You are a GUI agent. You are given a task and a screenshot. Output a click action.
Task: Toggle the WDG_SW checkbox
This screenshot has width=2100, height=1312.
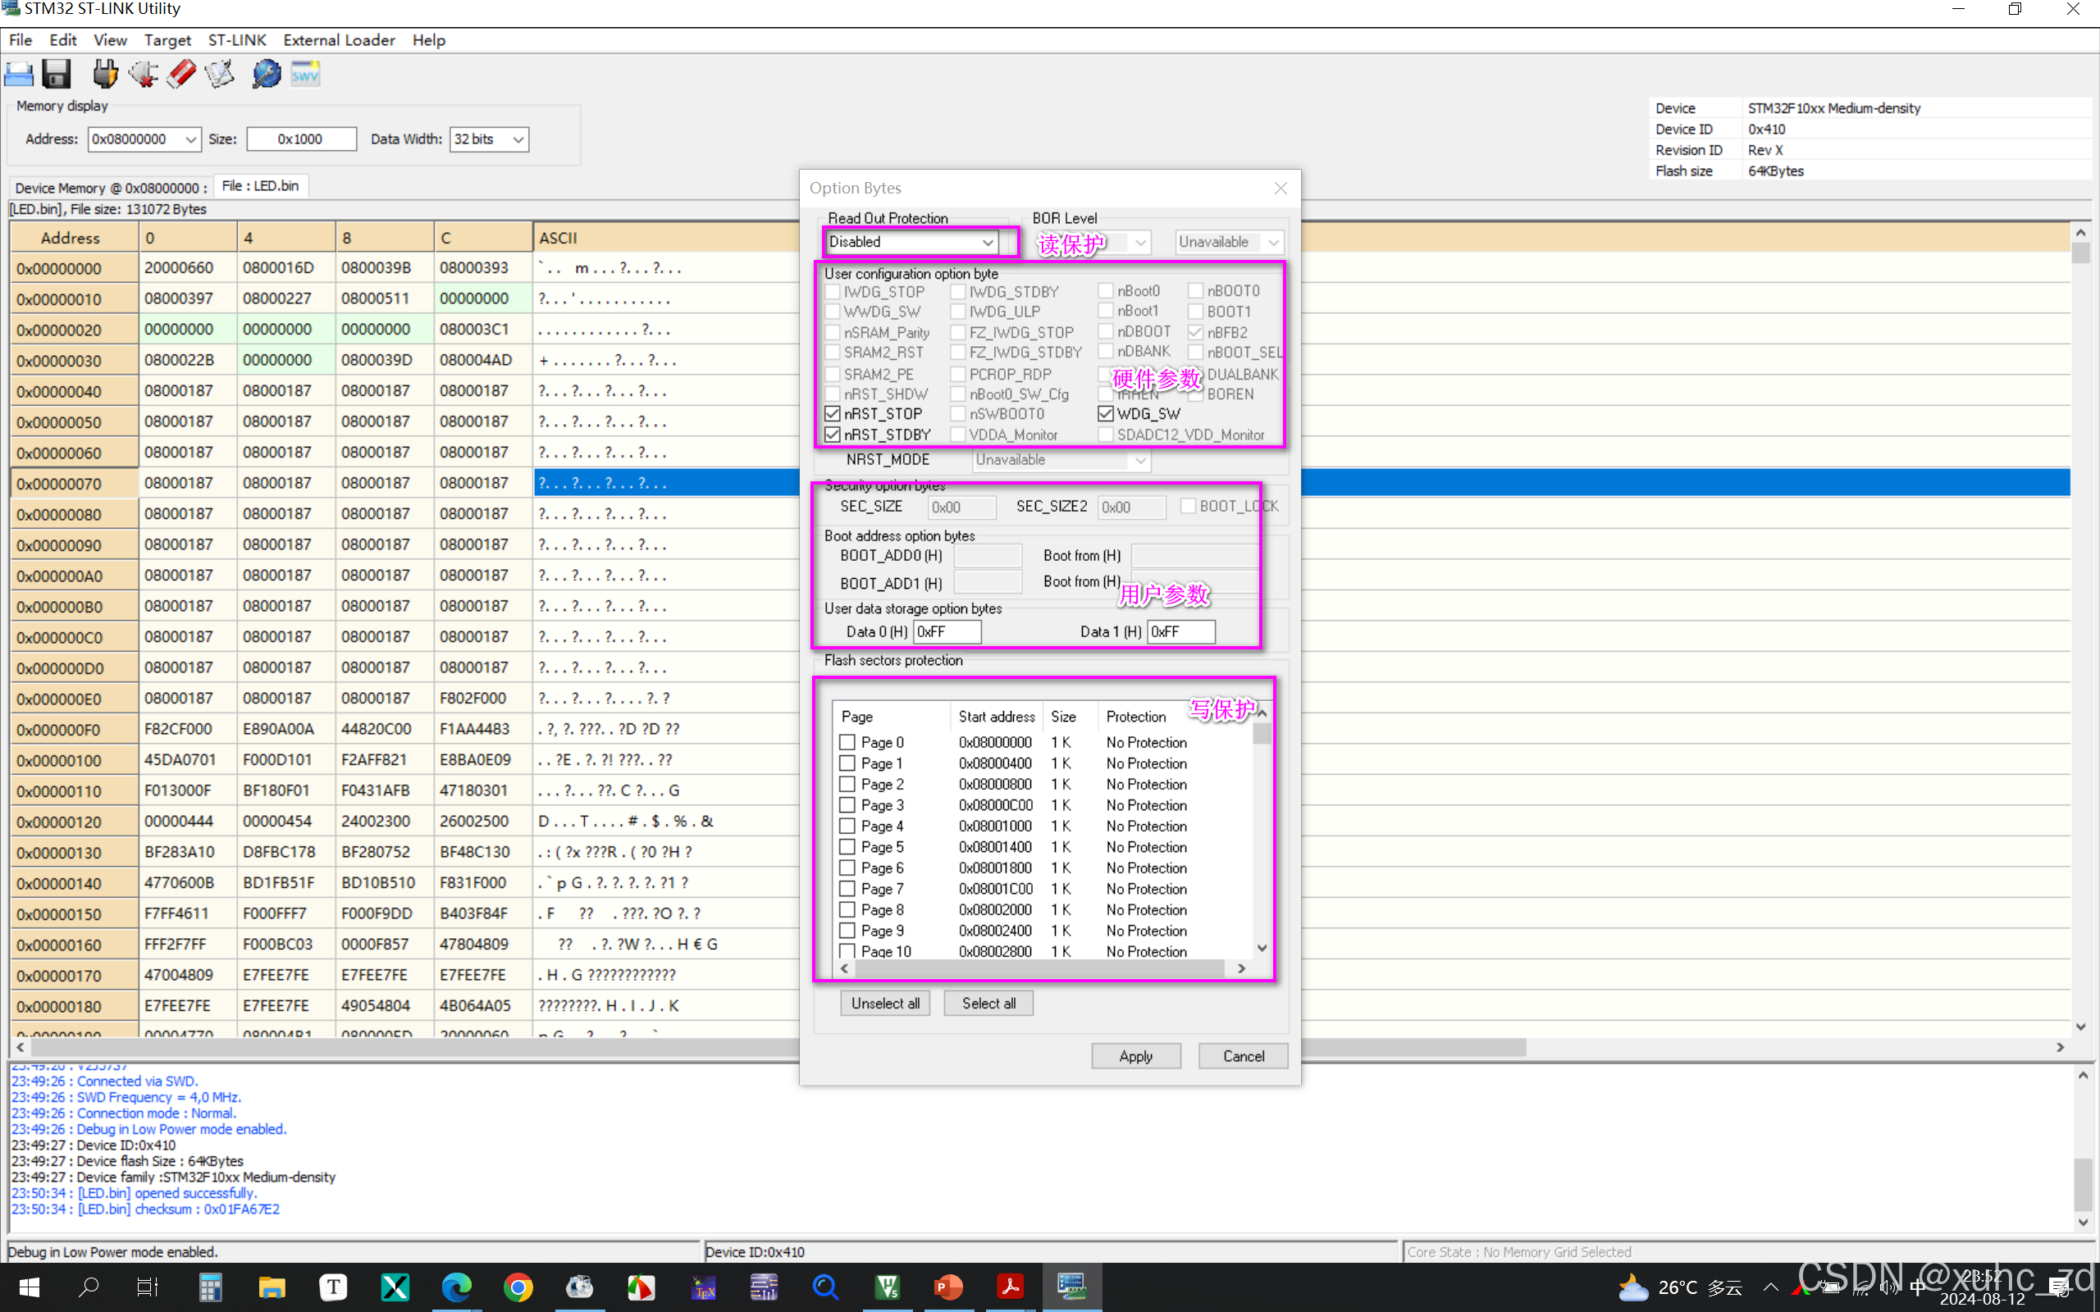[1106, 414]
